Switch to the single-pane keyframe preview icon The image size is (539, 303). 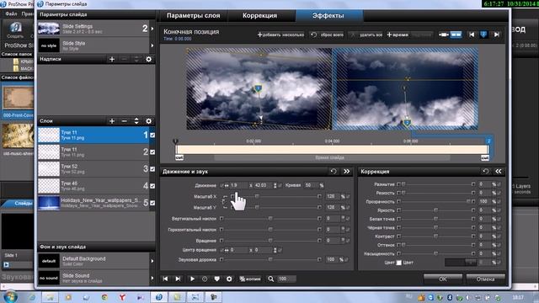444,35
